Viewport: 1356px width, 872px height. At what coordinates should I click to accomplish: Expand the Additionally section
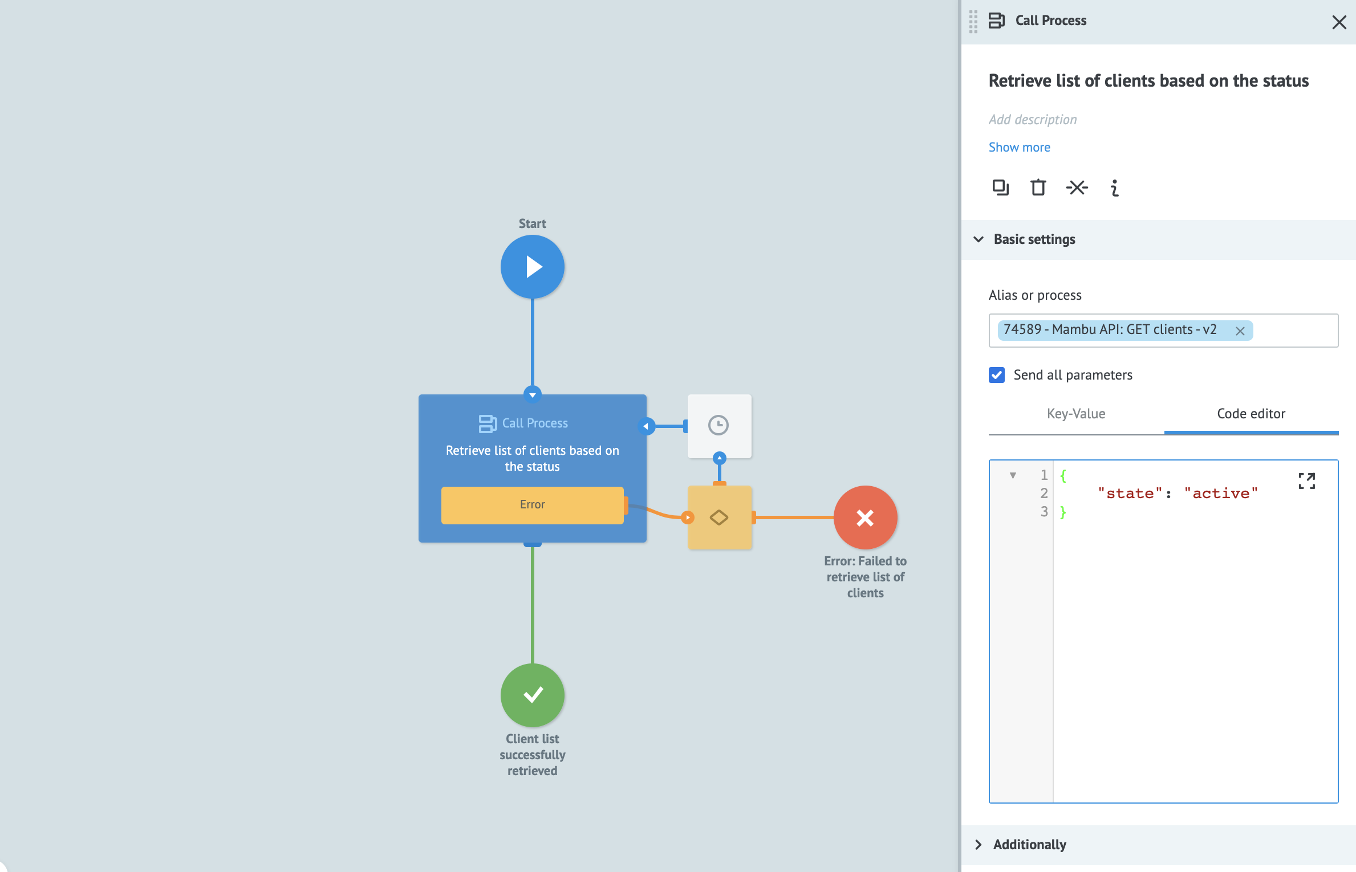[979, 845]
